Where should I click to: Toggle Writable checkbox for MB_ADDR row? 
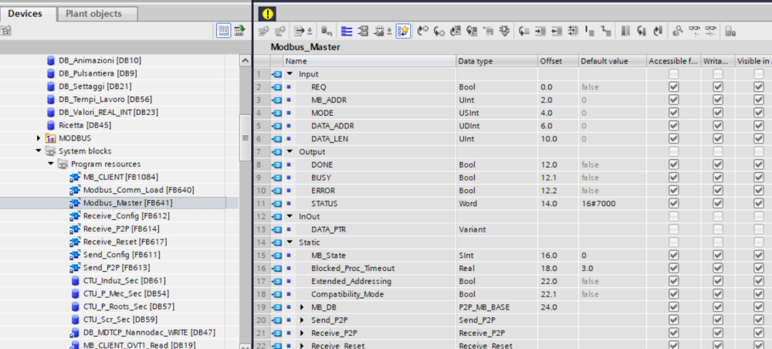[x=718, y=100]
